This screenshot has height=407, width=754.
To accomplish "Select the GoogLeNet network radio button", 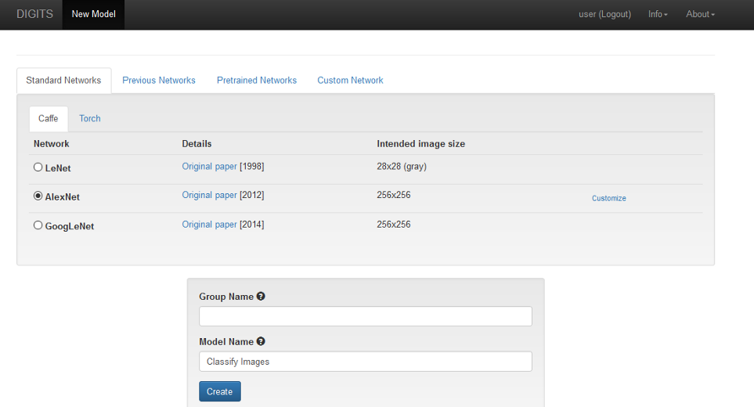I will tap(38, 225).
